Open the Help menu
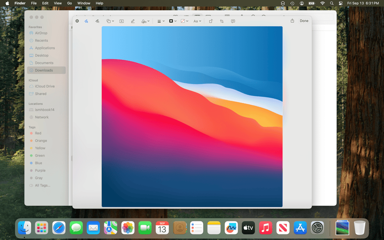 (x=100, y=3)
